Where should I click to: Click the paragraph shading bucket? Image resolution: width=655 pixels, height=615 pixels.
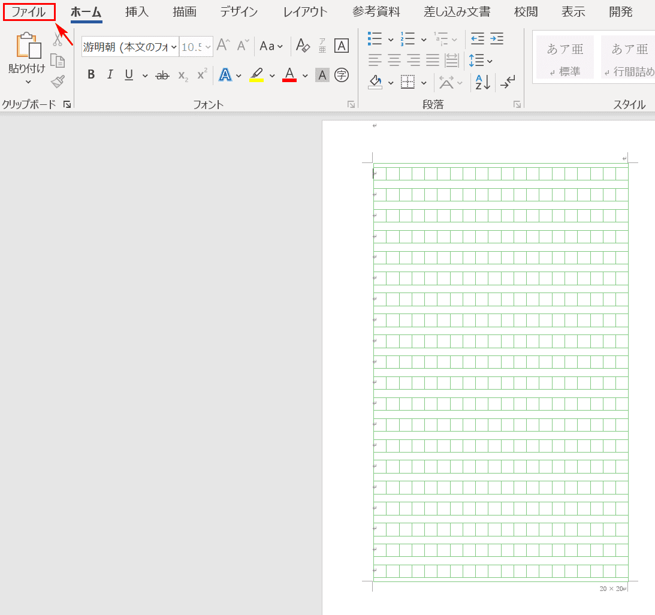pos(375,82)
